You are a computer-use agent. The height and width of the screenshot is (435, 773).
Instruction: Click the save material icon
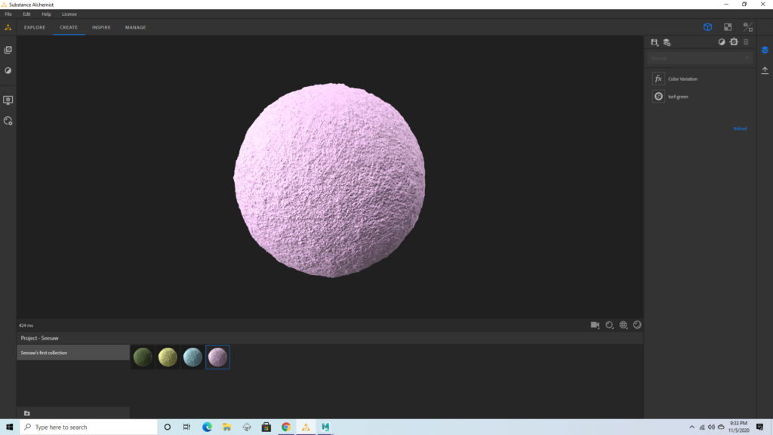pyautogui.click(x=654, y=42)
